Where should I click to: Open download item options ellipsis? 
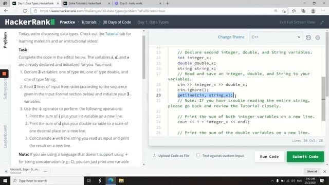point(45,171)
